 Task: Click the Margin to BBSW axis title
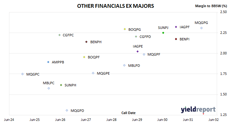pos(211,6)
